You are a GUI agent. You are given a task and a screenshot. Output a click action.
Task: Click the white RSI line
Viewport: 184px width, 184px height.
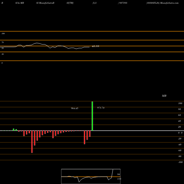pyautogui.click(x=45, y=46)
